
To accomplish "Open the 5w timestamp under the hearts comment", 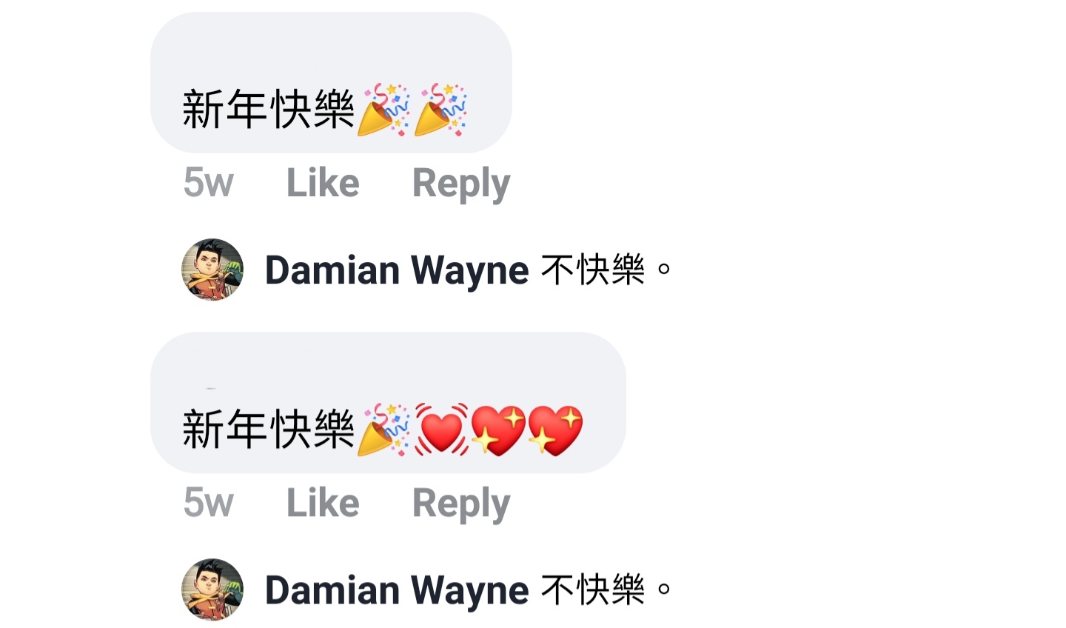I will click(209, 503).
